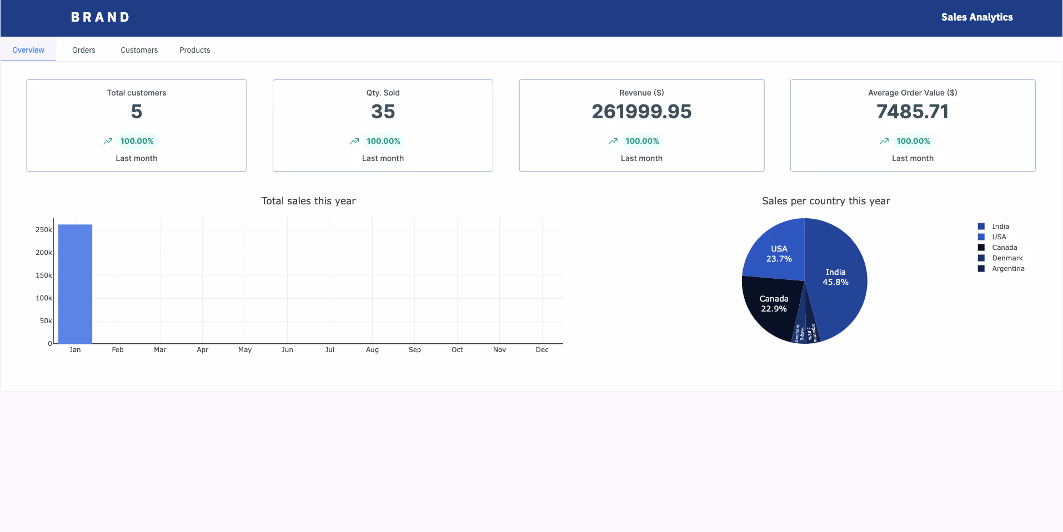Viewport: 1063px width, 532px height.
Task: Click the USA pie slice
Action: coord(779,253)
